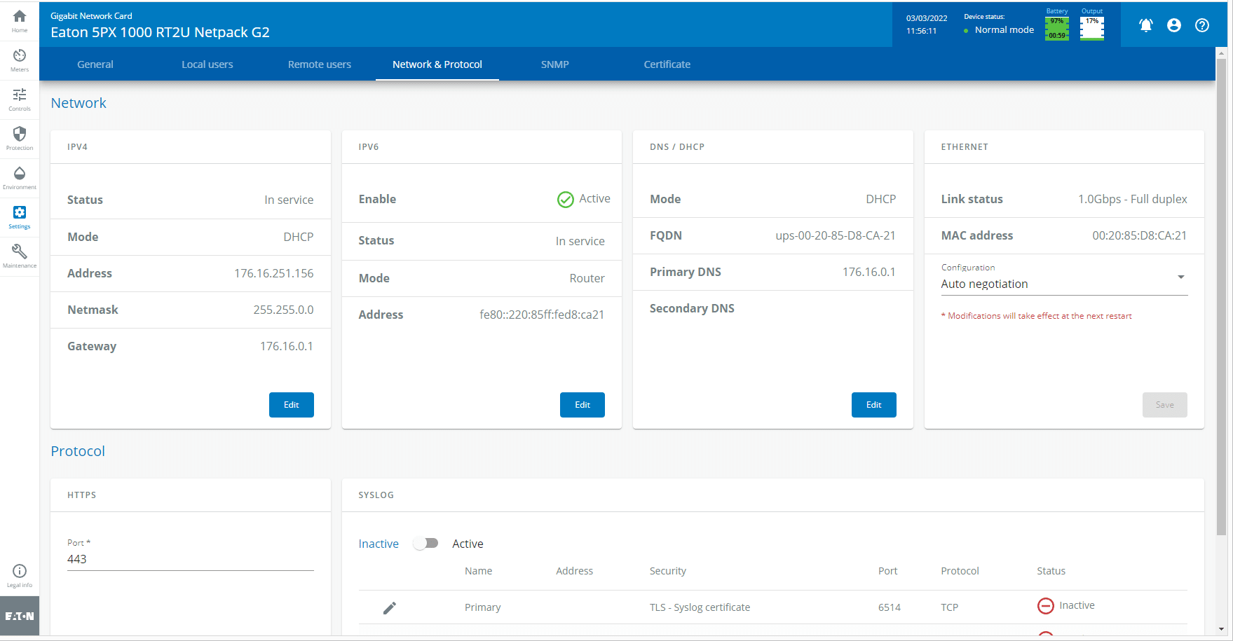Click TLS - Syslog certificate text
Screen dimensions: 1233x641
[x=700, y=607]
